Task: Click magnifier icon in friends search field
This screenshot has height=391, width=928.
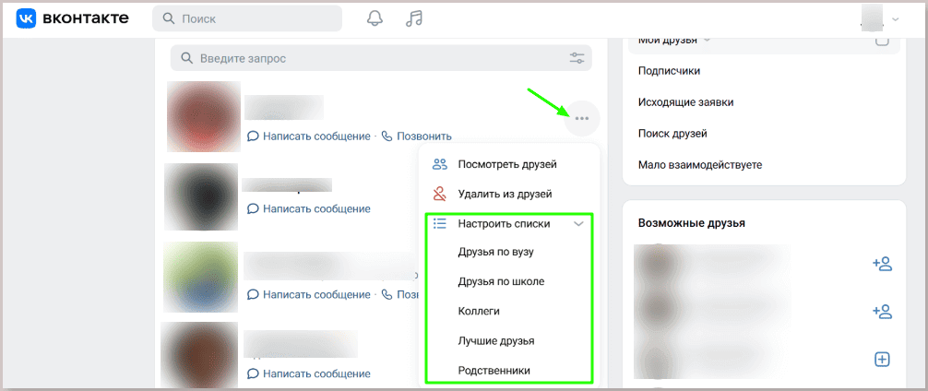Action: [186, 58]
